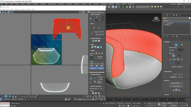Toggle the Unwrap UVW modifier visibility eye
The image size is (191, 107).
[x=164, y=23]
